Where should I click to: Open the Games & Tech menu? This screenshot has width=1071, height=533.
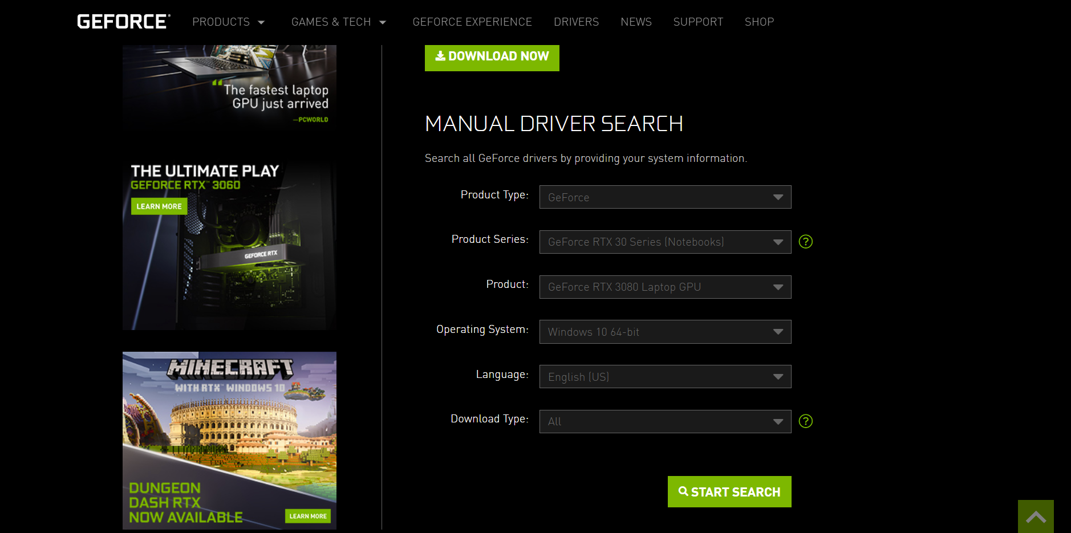(x=339, y=22)
